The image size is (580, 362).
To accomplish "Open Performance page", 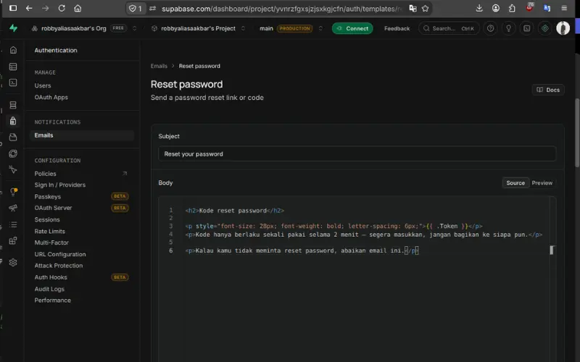I will click(52, 300).
